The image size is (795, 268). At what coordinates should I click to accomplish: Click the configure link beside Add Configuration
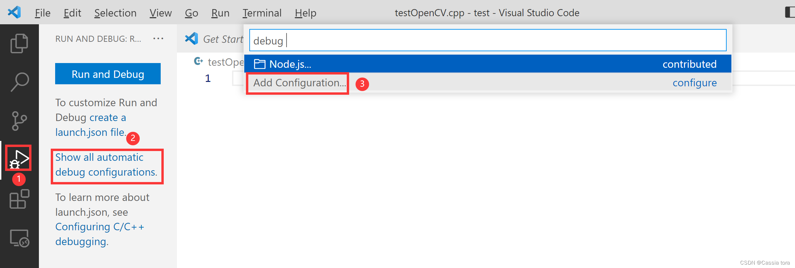pyautogui.click(x=695, y=83)
